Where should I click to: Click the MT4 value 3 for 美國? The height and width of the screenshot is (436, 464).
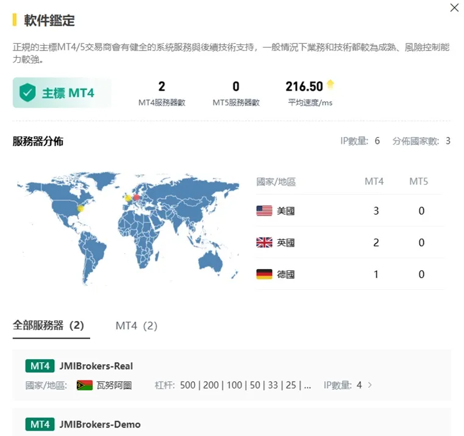[x=376, y=211]
